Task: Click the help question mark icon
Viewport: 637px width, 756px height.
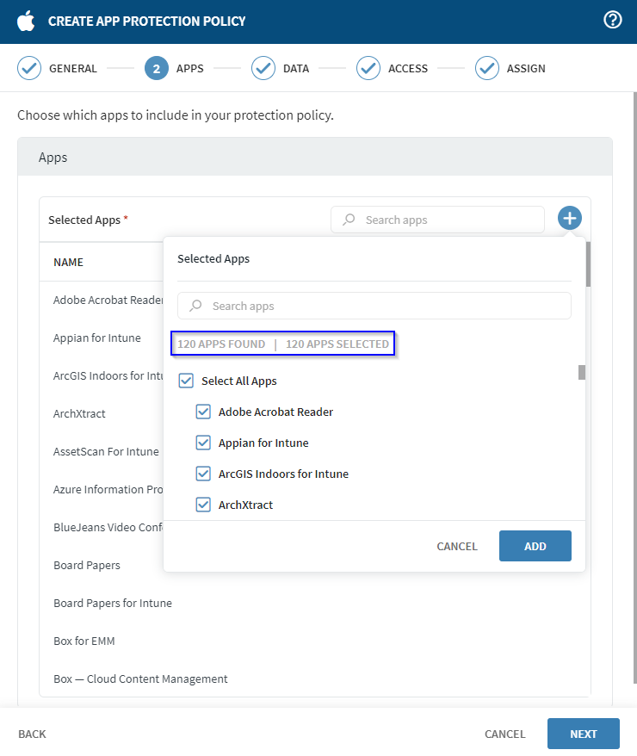Action: tap(613, 21)
